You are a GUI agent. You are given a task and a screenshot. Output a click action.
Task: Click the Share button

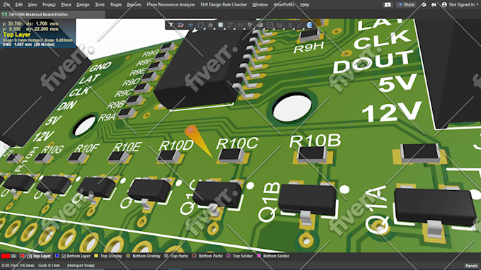coord(406,5)
